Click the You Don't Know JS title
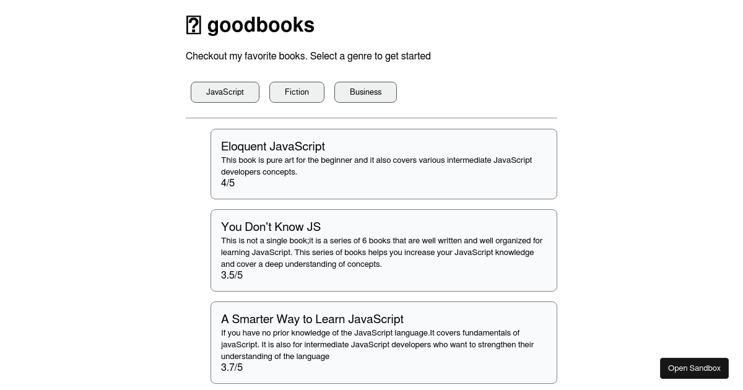The width and height of the screenshot is (743, 390). (x=271, y=227)
